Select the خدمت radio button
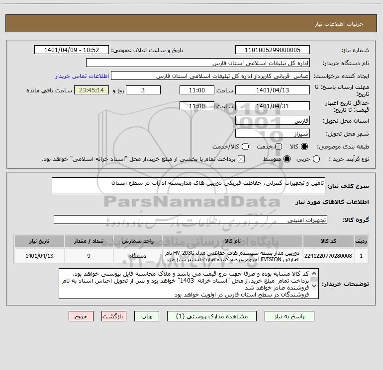 point(279,147)
